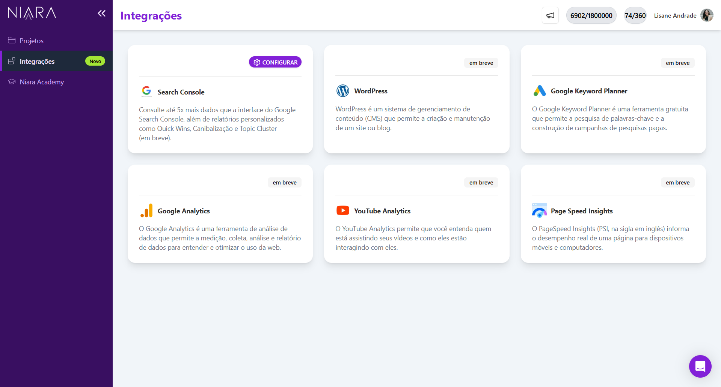Click the Google Search Console logo

tap(146, 91)
